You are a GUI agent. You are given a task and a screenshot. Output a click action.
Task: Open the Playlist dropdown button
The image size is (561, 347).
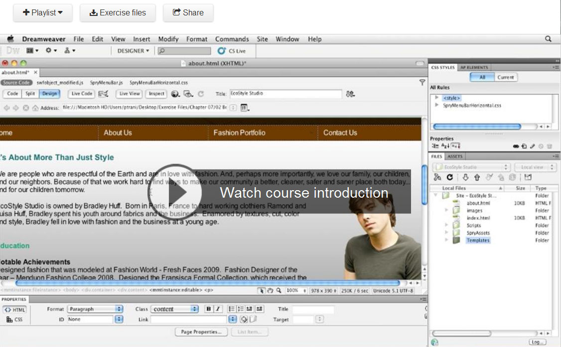(x=42, y=13)
